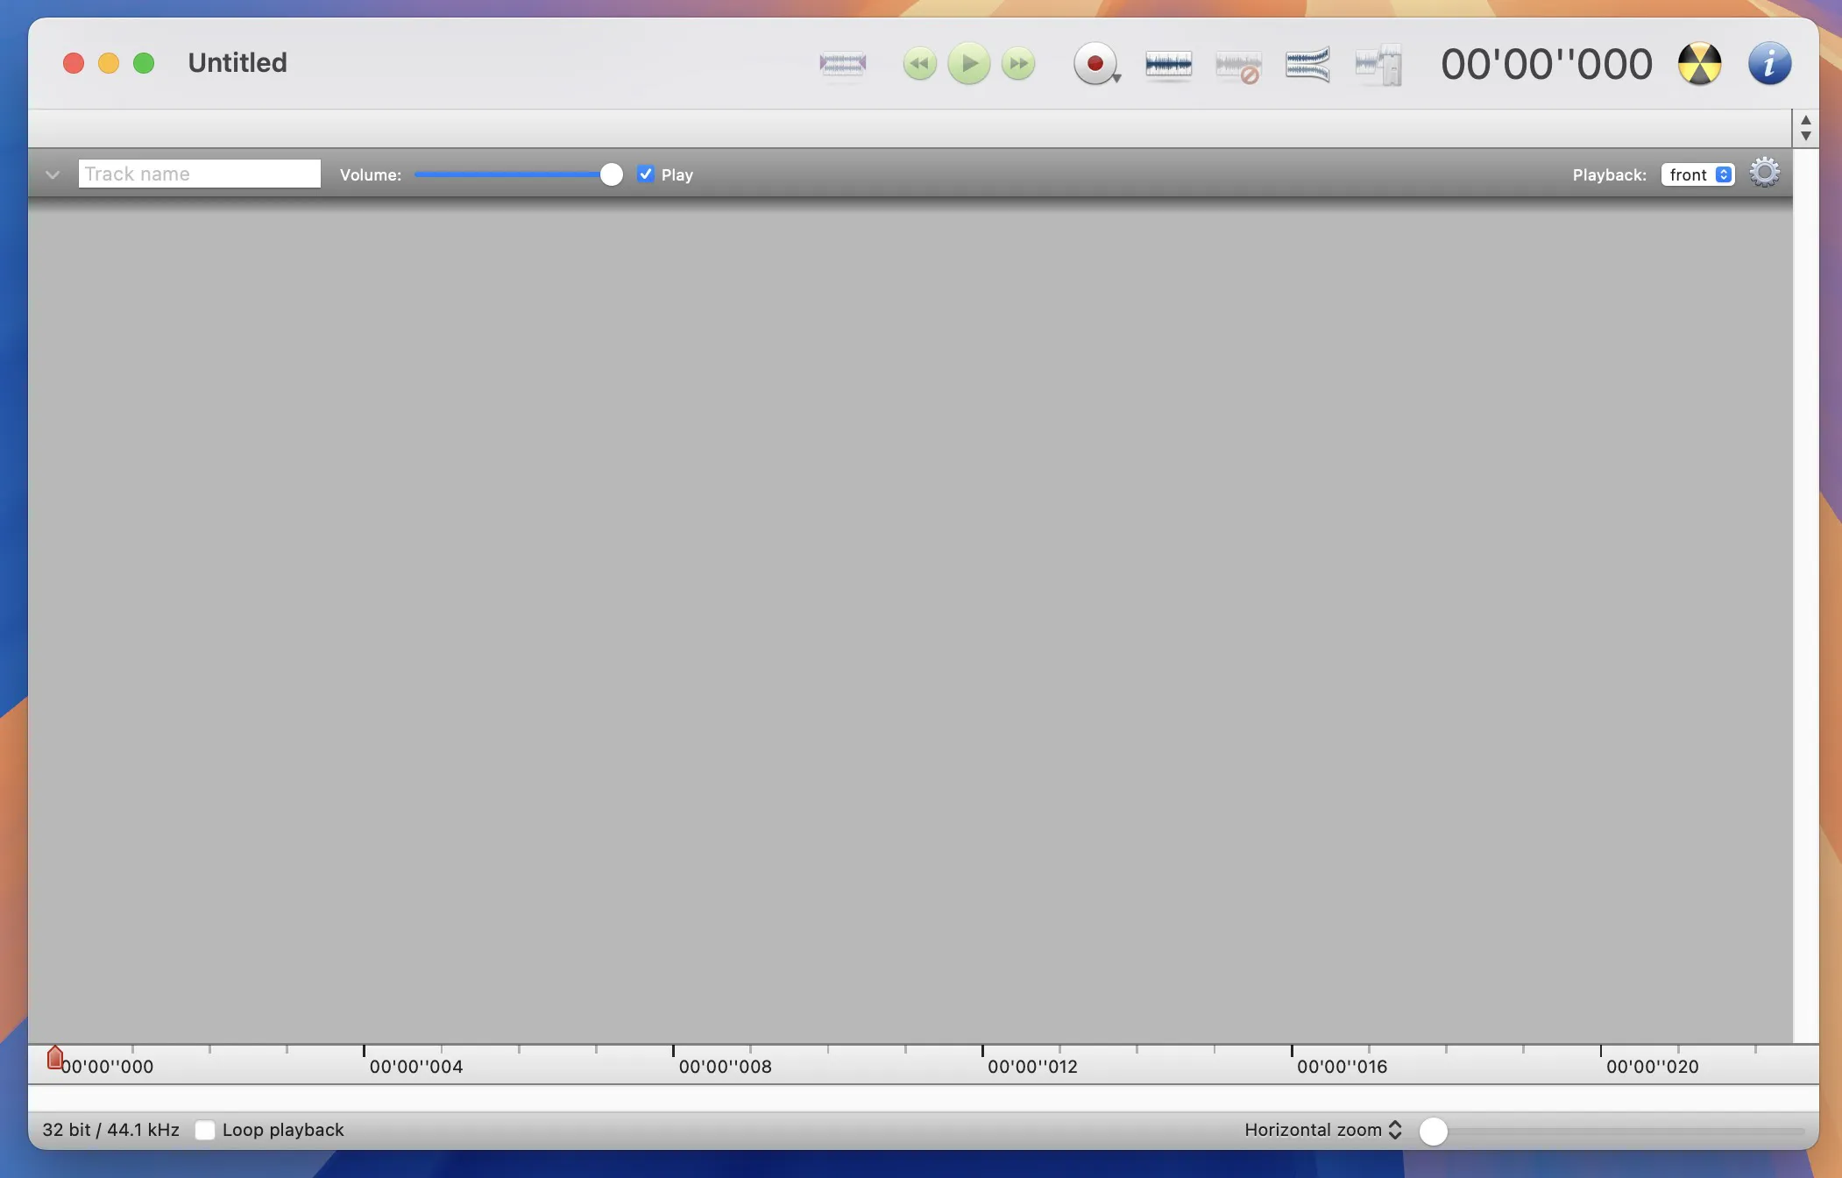Viewport: 1842px width, 1178px height.
Task: Click the horizontal zoom slider knob
Action: [1433, 1131]
